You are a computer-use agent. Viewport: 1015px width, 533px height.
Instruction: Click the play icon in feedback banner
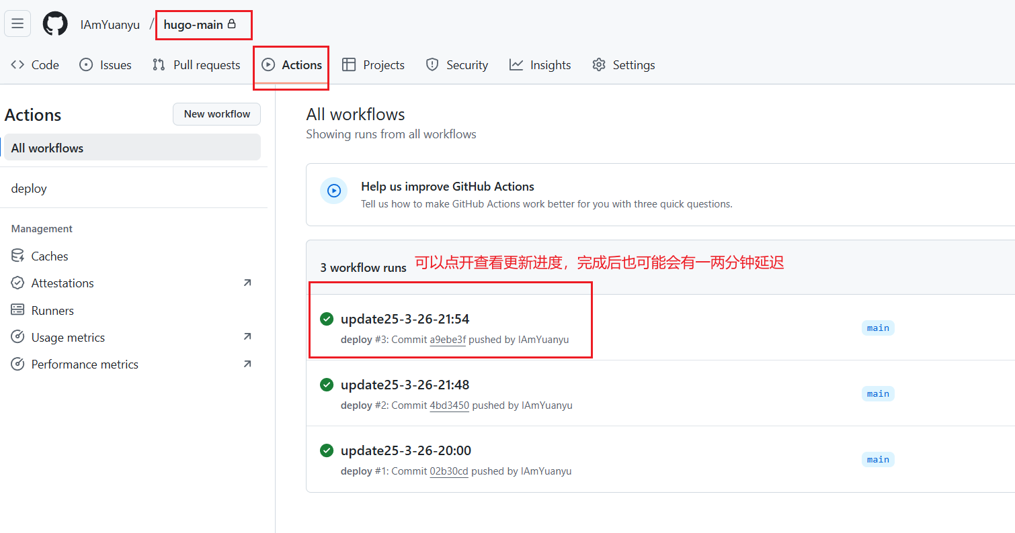coord(333,191)
